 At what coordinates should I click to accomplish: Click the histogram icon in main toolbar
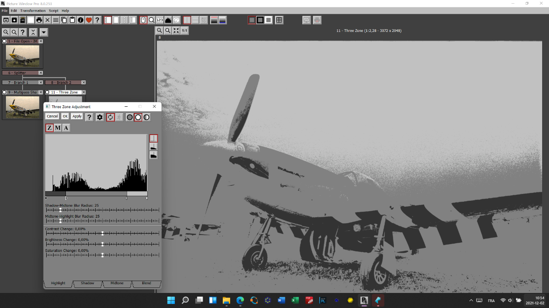(168, 20)
